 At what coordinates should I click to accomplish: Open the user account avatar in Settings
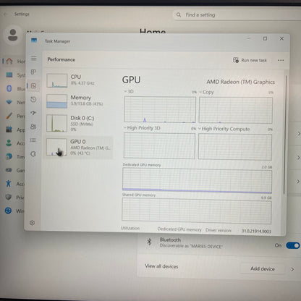tap(13, 35)
